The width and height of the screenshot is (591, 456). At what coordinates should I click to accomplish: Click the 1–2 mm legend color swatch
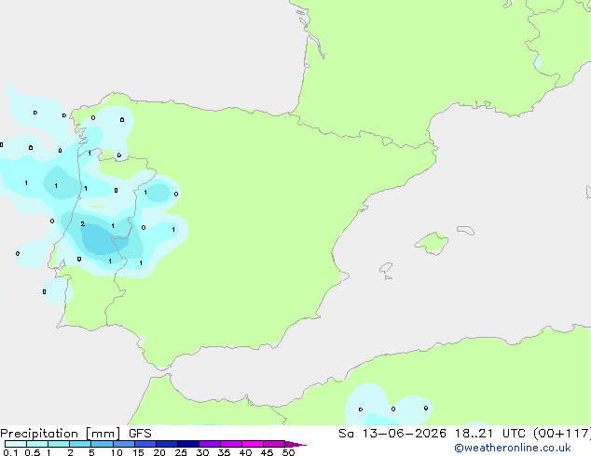point(59,444)
